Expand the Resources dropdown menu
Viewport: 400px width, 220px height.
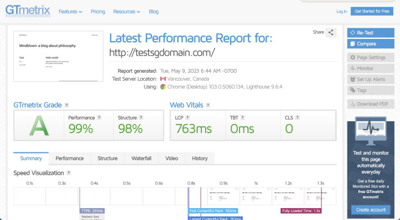pyautogui.click(x=127, y=12)
